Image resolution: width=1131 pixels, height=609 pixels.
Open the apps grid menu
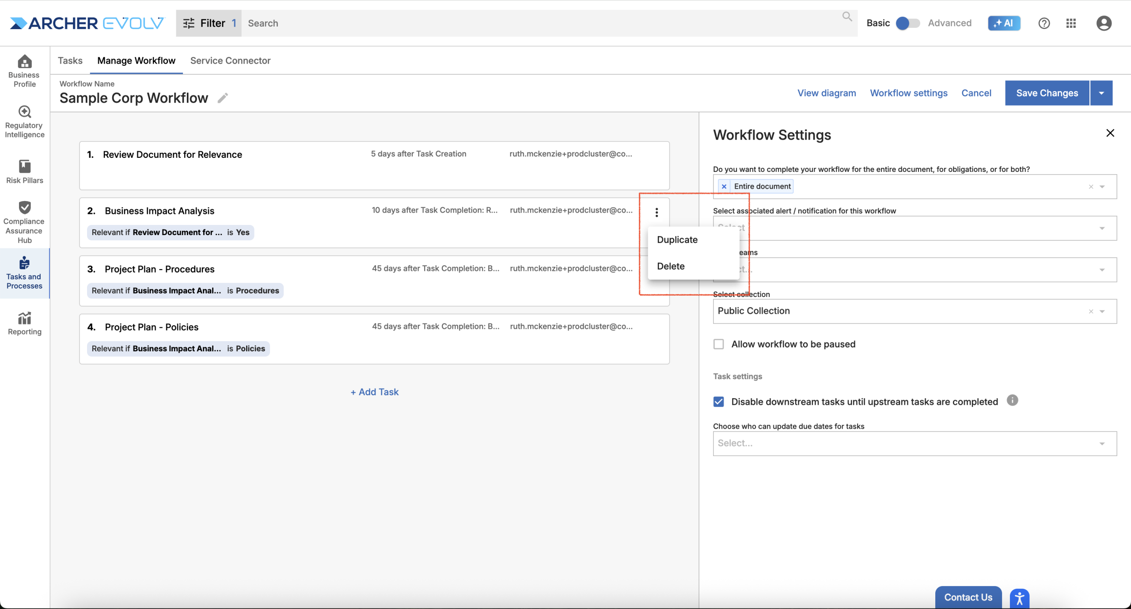pos(1071,23)
